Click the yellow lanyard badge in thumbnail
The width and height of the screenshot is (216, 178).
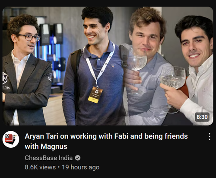coord(95,95)
